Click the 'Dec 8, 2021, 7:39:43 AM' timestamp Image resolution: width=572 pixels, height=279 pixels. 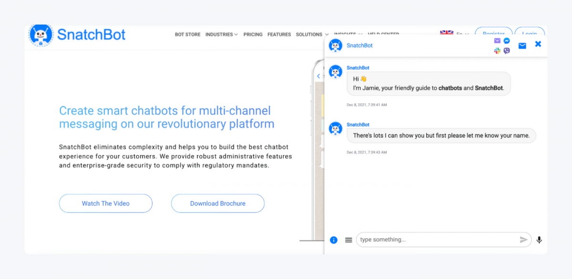[367, 152]
